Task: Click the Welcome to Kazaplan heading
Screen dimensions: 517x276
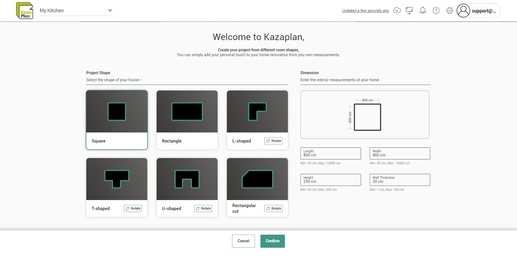Action: (258, 37)
